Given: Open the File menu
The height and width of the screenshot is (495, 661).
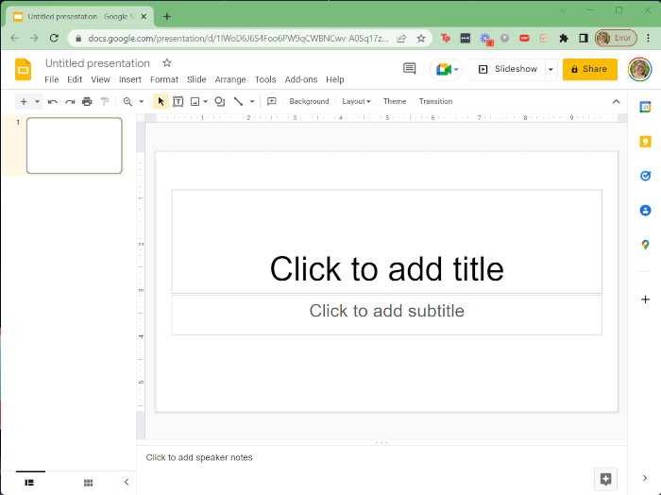Looking at the screenshot, I should click(52, 79).
